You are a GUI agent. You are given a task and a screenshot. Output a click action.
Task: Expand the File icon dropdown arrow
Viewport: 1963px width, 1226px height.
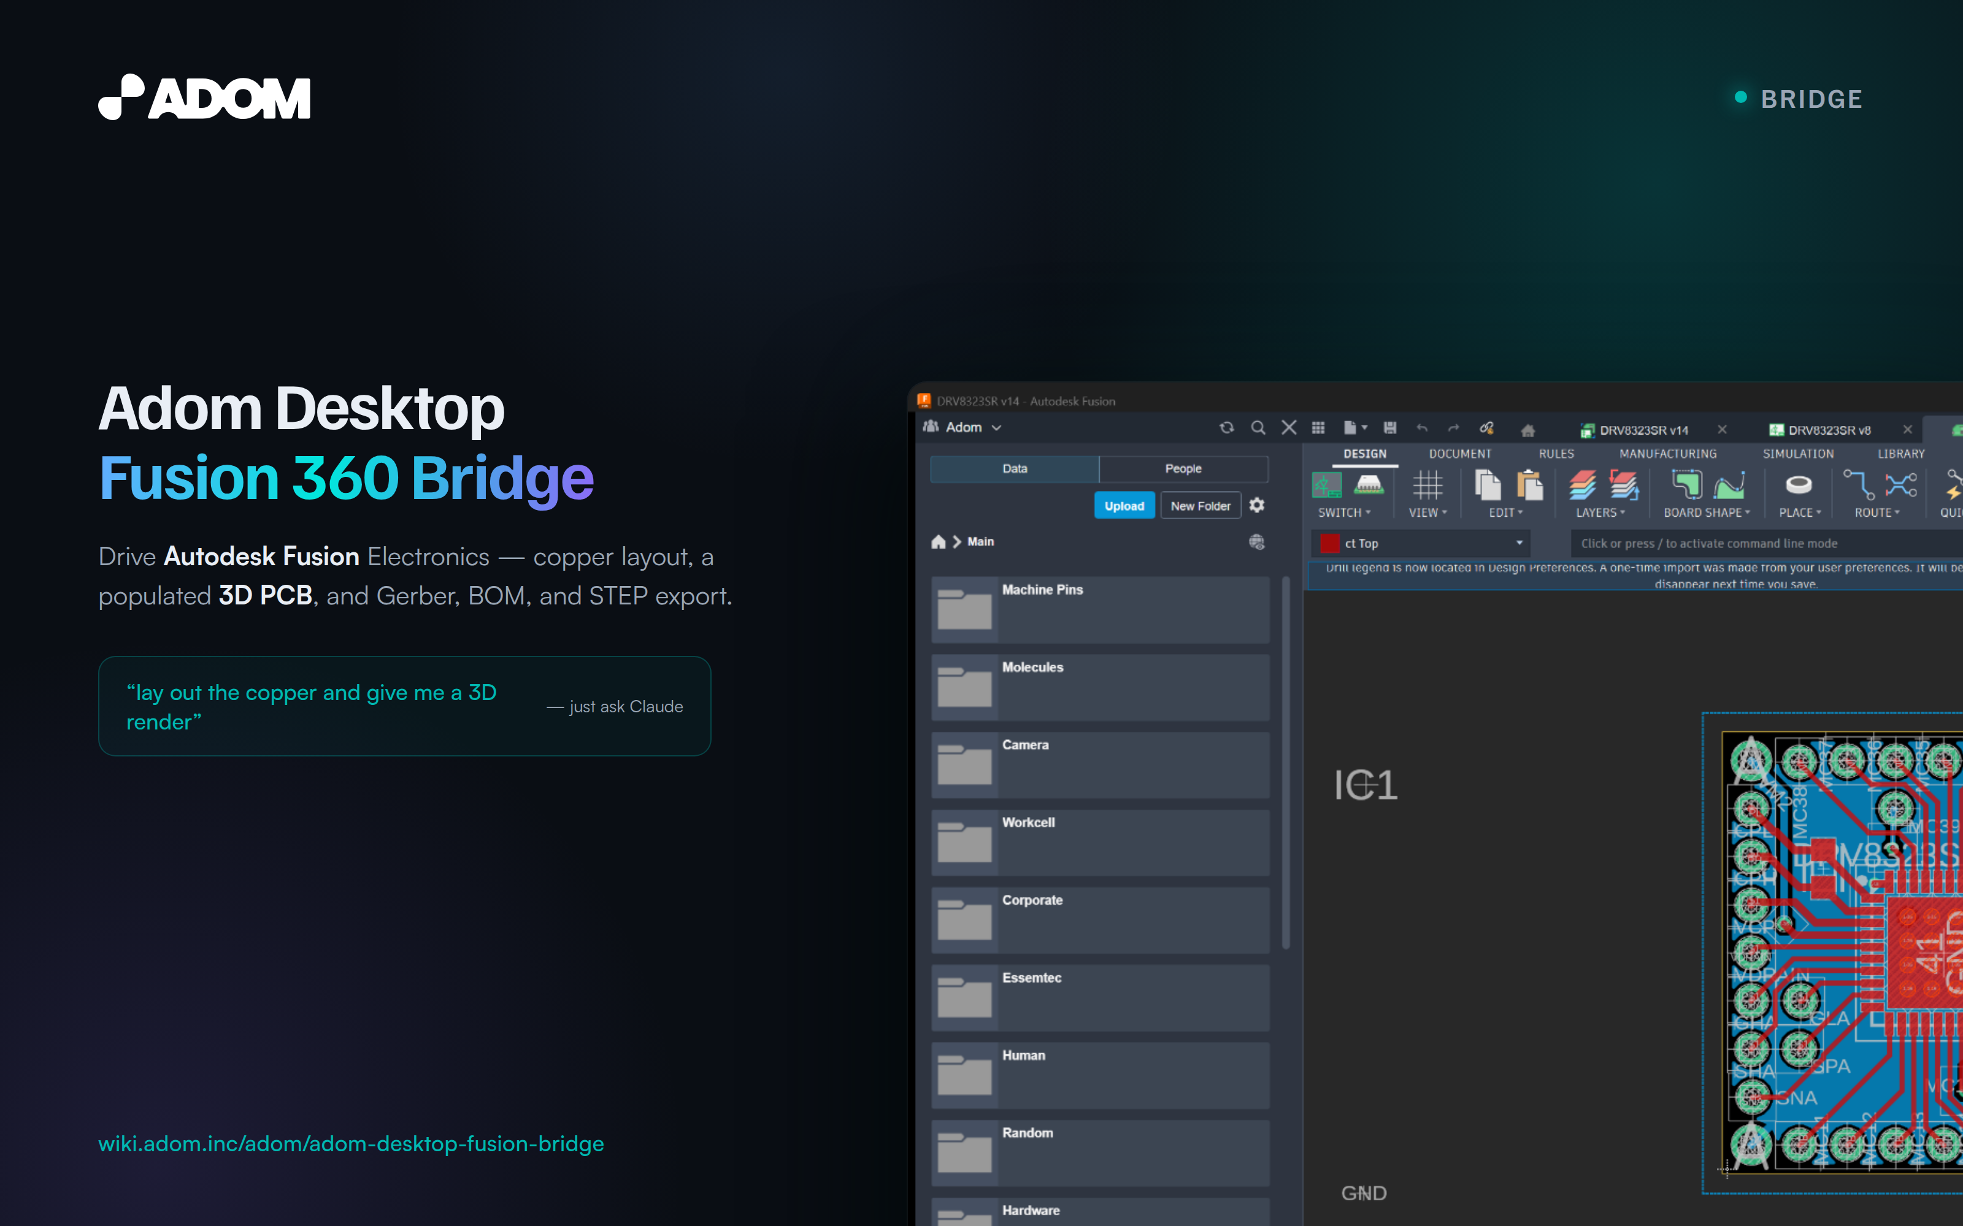point(1364,427)
